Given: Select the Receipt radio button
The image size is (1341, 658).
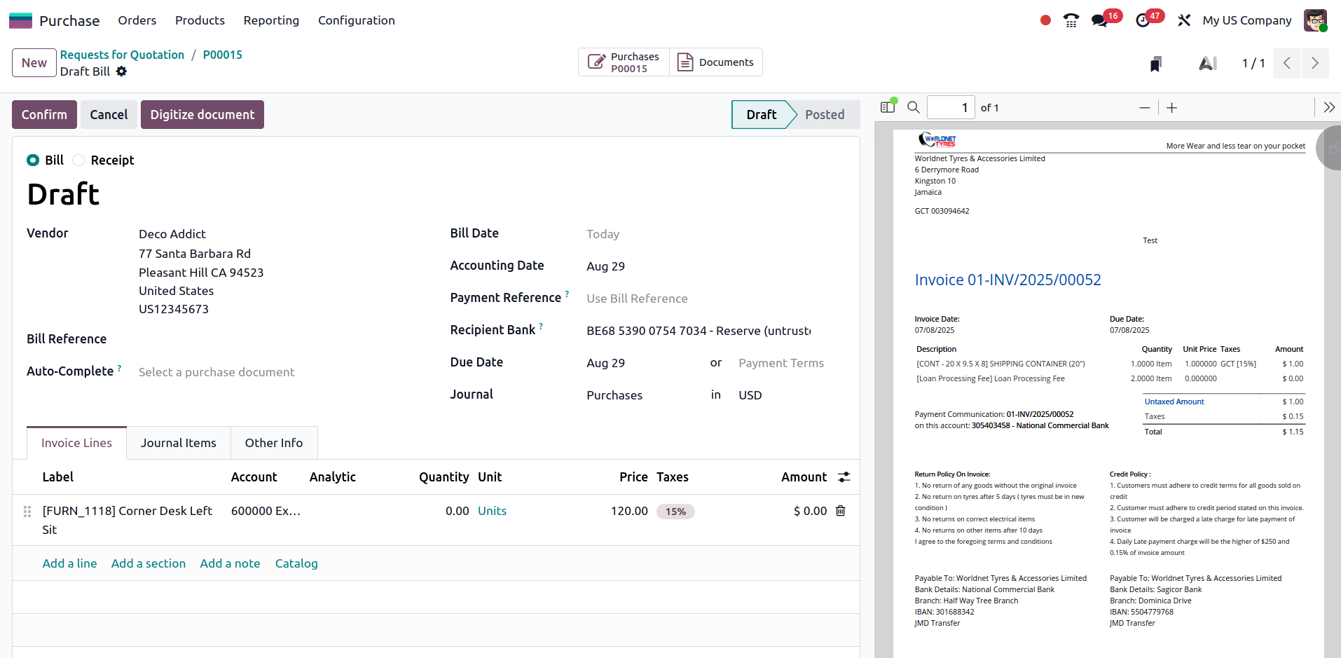Looking at the screenshot, I should [78, 160].
